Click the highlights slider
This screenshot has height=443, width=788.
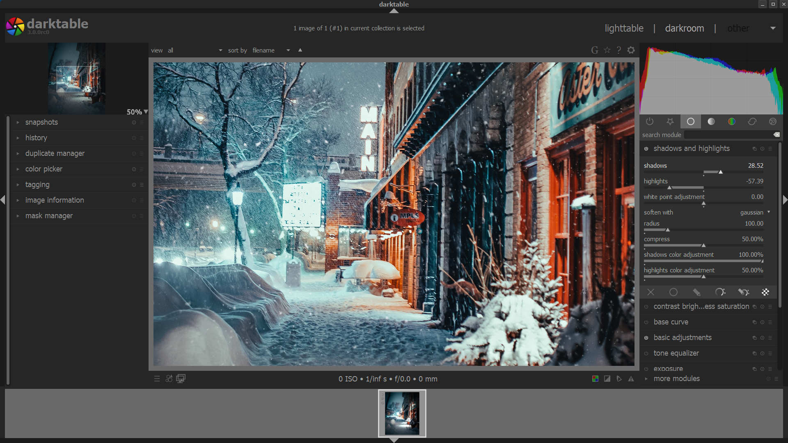coord(703,187)
